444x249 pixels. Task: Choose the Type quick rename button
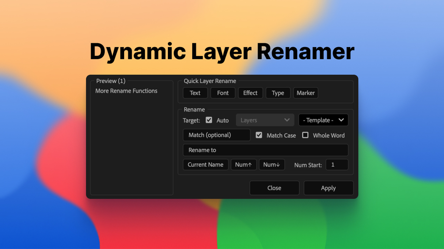pyautogui.click(x=278, y=93)
